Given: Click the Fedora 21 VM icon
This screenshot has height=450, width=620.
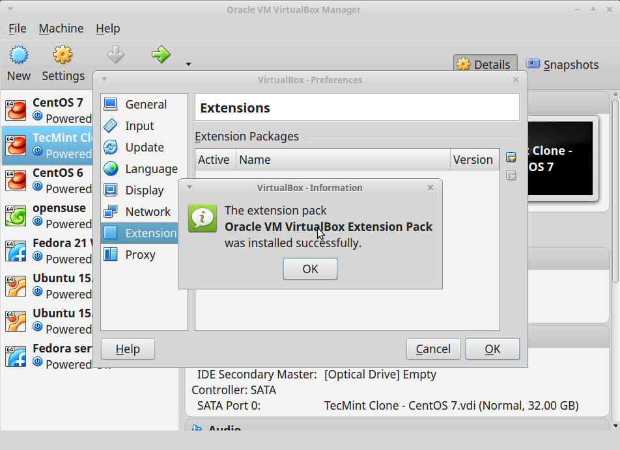Looking at the screenshot, I should pos(16,250).
